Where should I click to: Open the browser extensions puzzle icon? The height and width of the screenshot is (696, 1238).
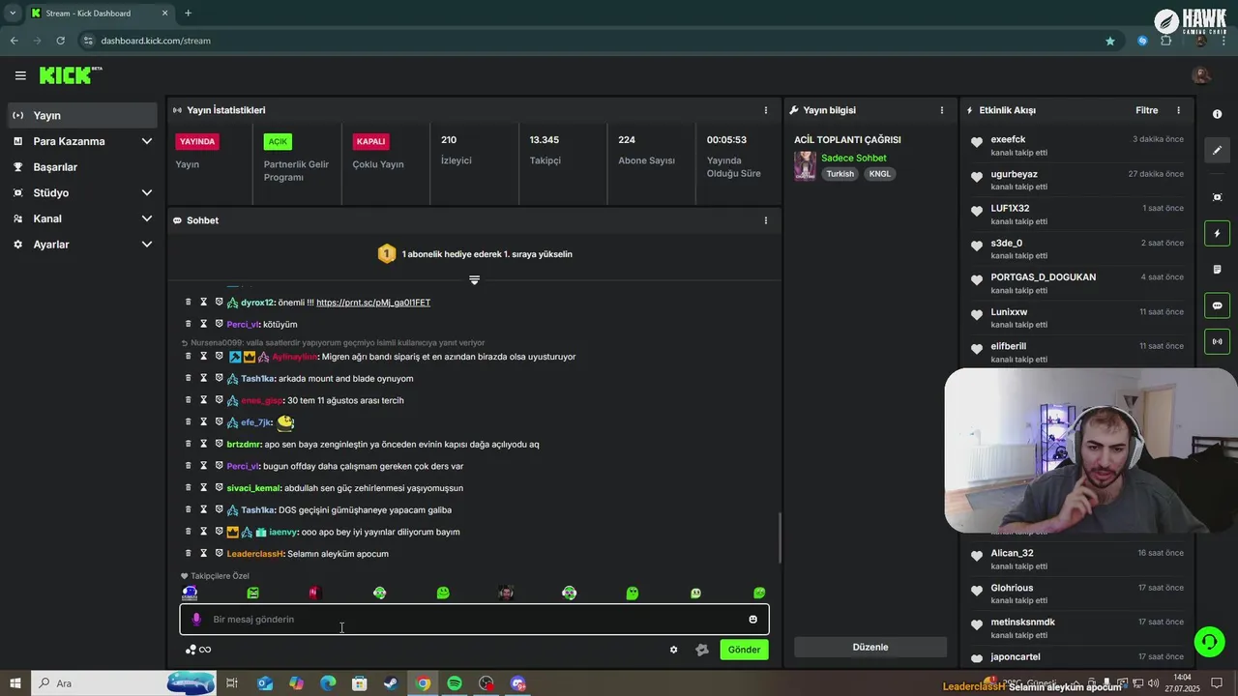click(x=1165, y=41)
